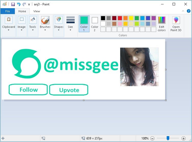Pick the light yellow color swatch
Screen dimensions: 192x142
tap(131, 24)
